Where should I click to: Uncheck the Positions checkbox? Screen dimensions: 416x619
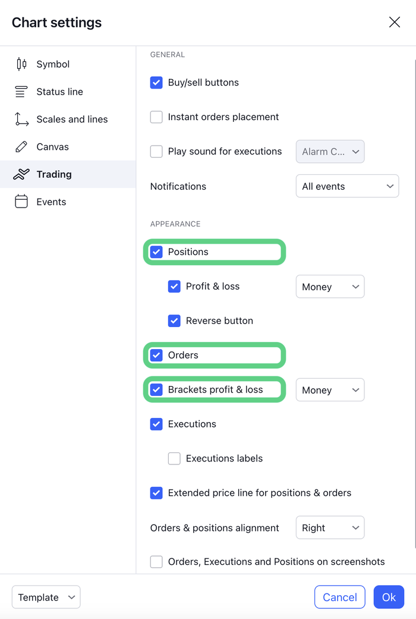click(156, 252)
